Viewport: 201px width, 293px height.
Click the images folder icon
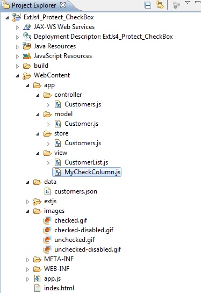(37, 211)
